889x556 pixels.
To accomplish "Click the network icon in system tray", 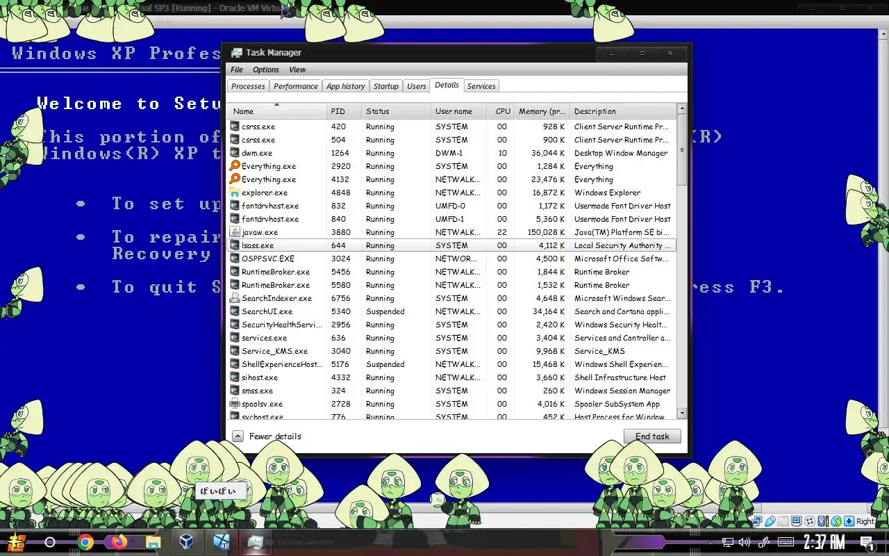I will [x=727, y=542].
